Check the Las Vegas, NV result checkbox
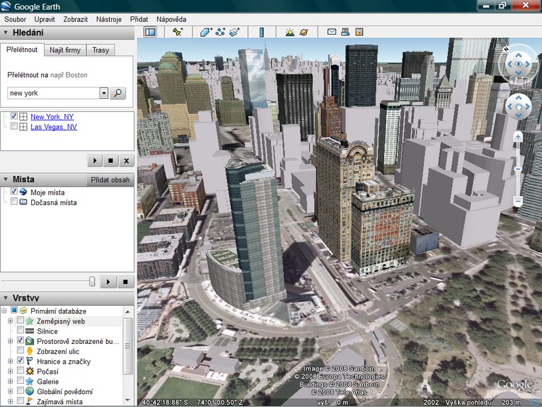 [x=14, y=126]
